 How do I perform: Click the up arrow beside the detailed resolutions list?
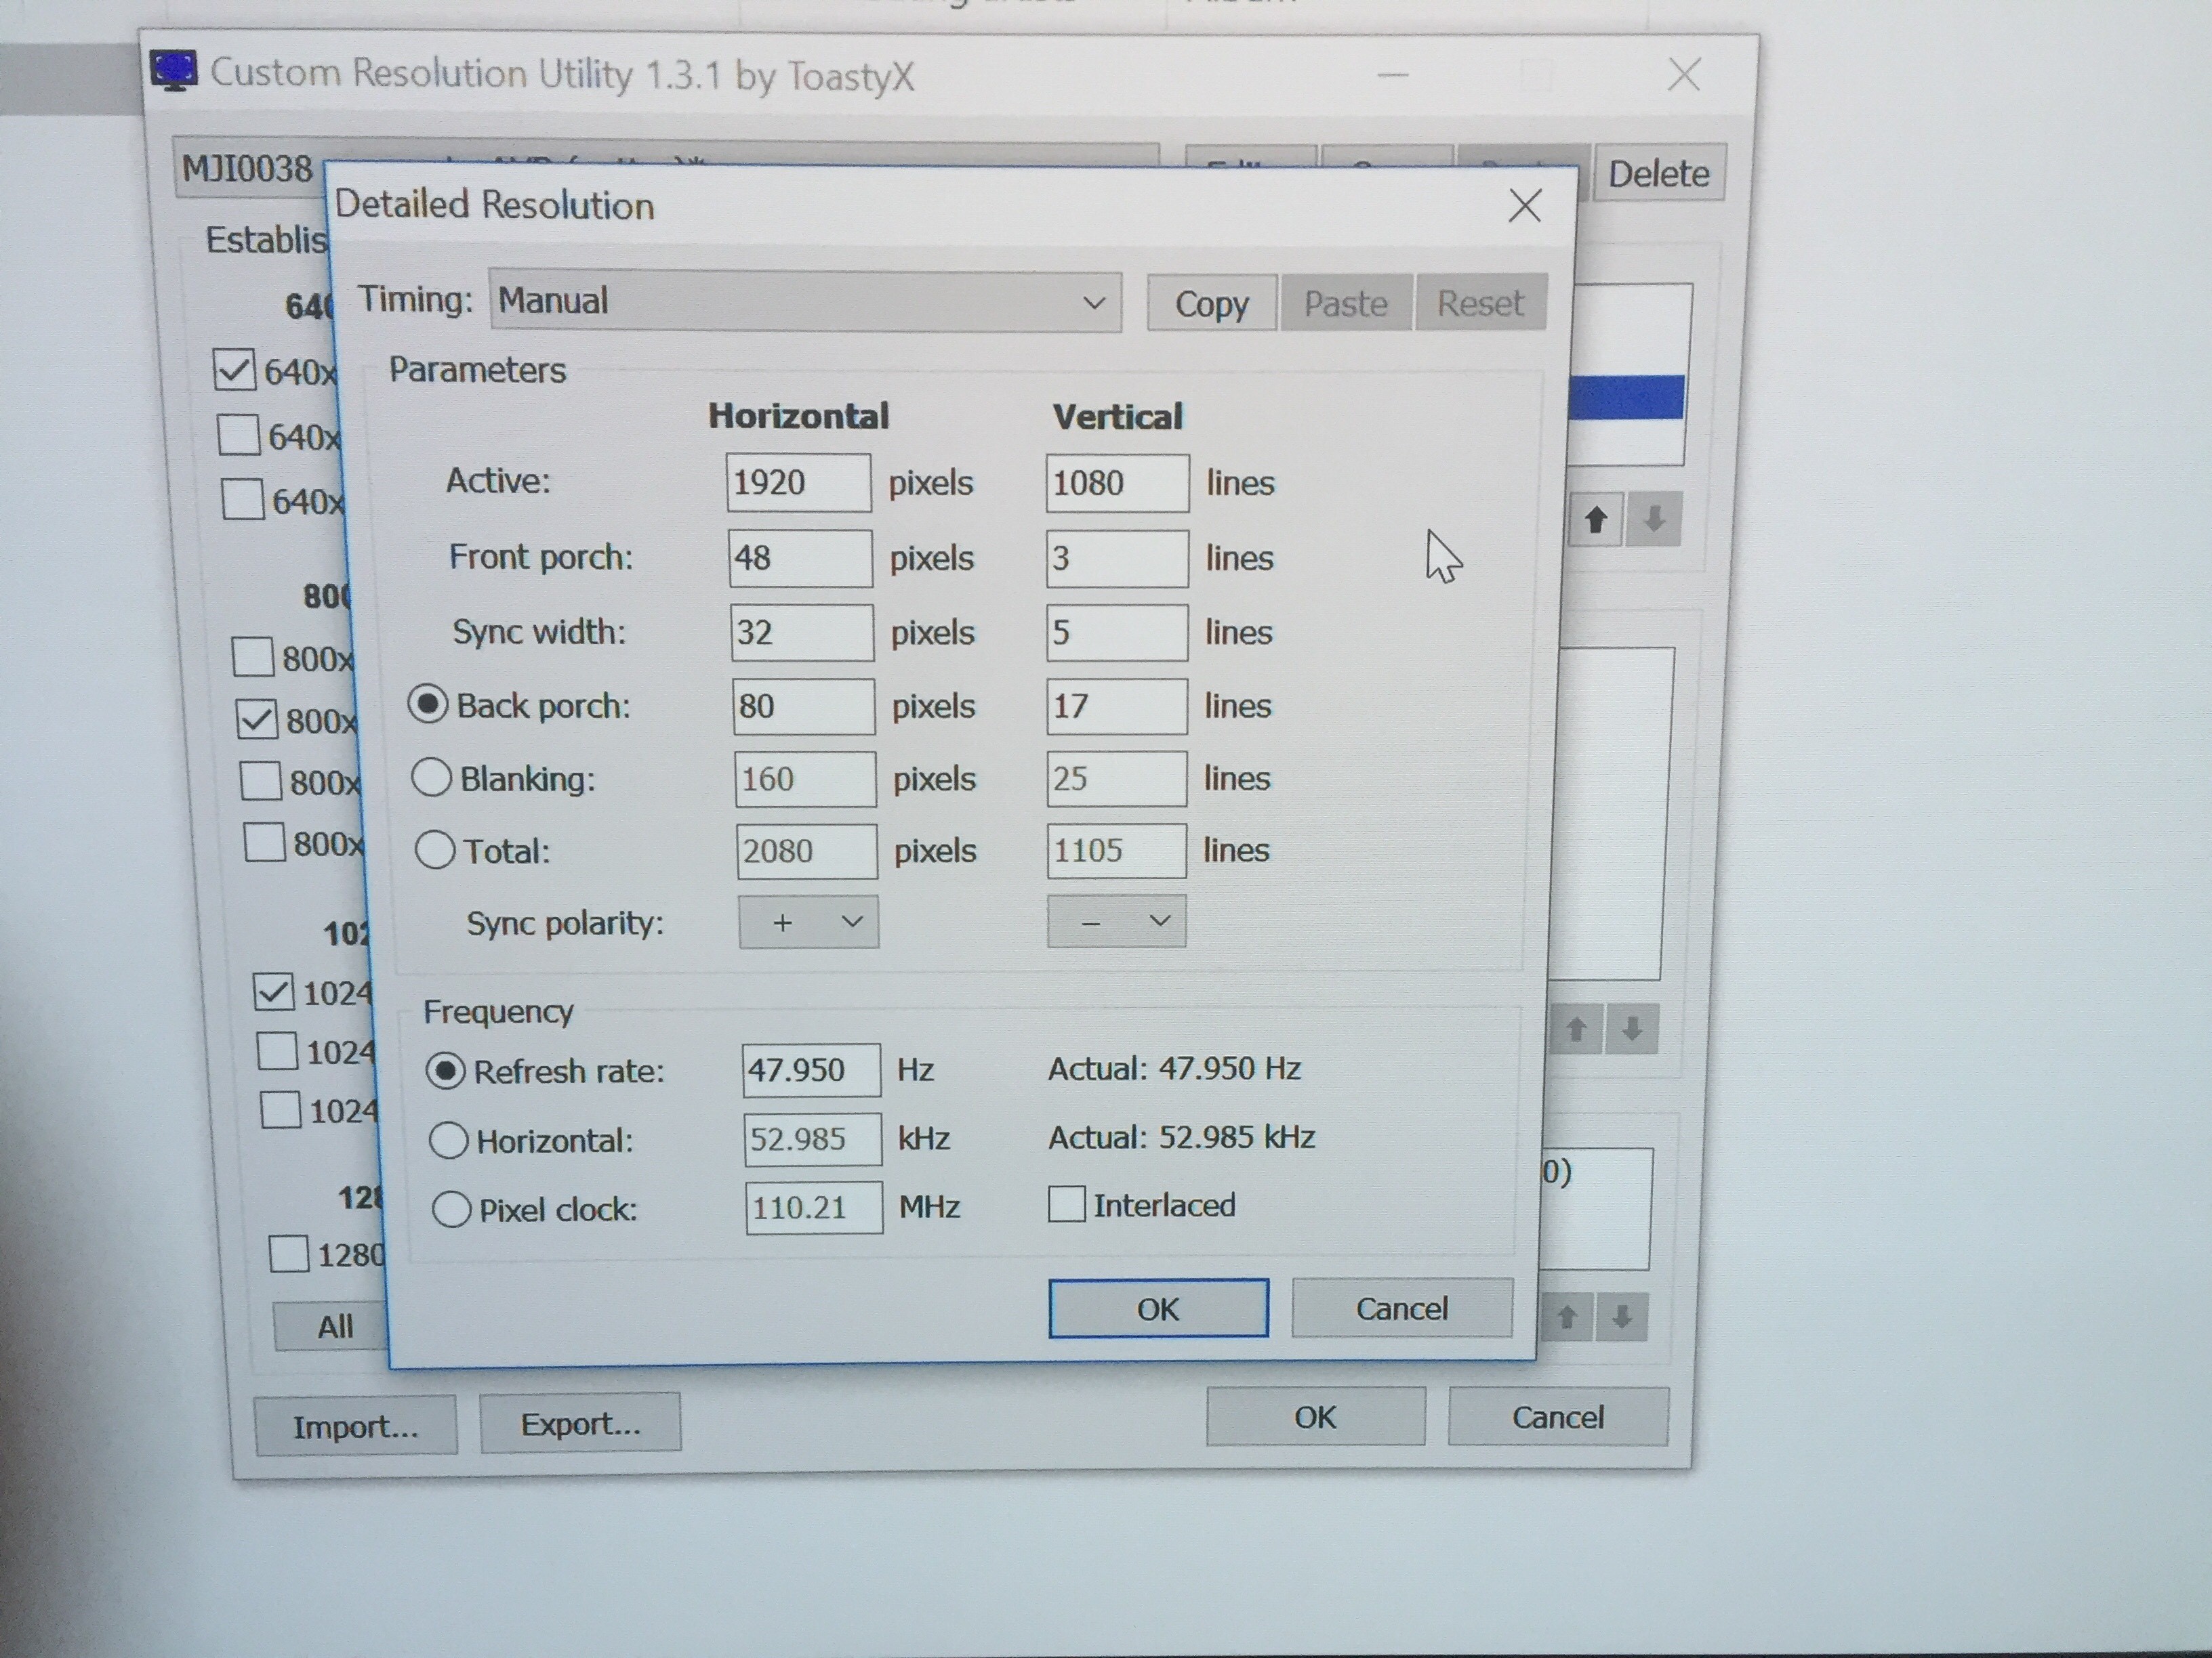point(1596,519)
